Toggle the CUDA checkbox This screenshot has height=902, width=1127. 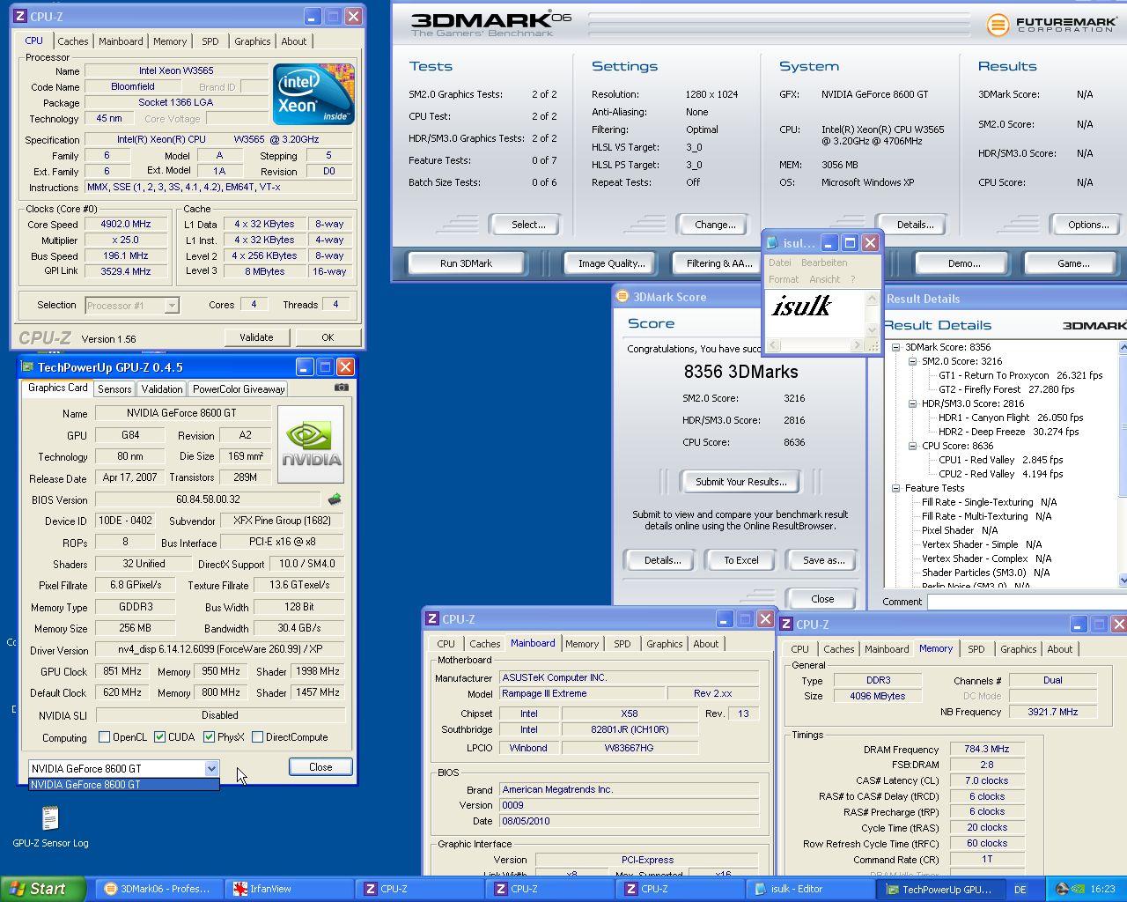pyautogui.click(x=159, y=737)
